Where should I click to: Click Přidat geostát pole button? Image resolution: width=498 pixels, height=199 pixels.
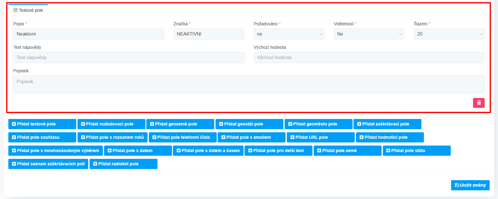point(249,124)
